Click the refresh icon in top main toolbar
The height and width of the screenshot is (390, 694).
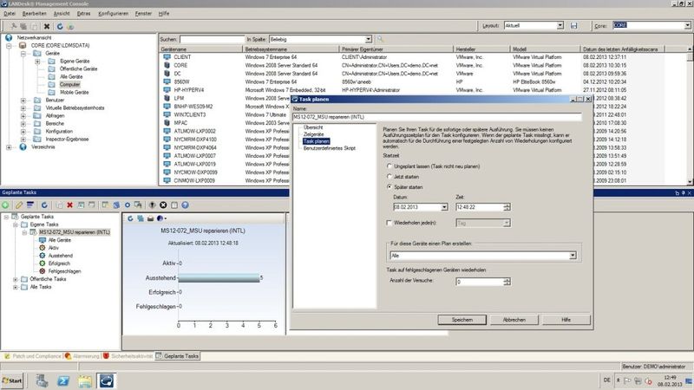(60, 27)
